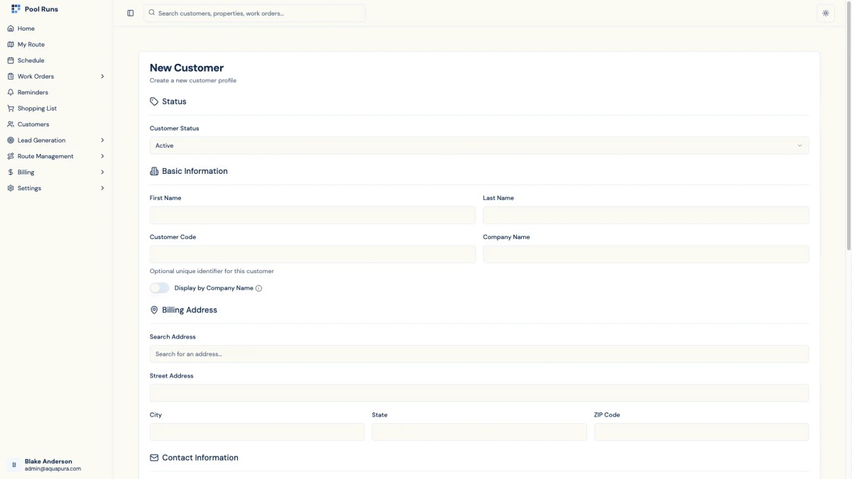Viewport: 852px width, 479px height.
Task: Click the Billing Address pin icon
Action: (x=154, y=310)
